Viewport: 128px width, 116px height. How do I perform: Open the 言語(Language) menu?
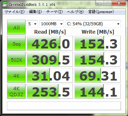pyautogui.click(x=101, y=12)
